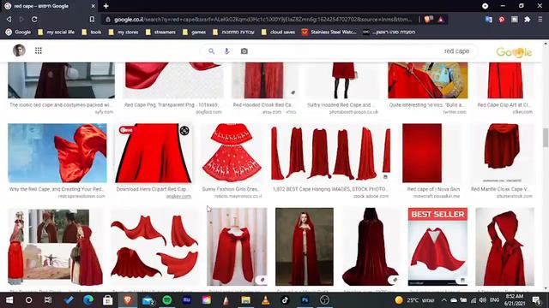This screenshot has width=549, height=308.
Task: Open the 'Download Hero Clipart Red Cap' thumbnail
Action: pos(154,153)
